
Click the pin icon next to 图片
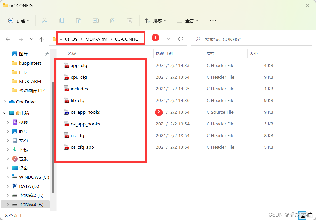(x=47, y=54)
